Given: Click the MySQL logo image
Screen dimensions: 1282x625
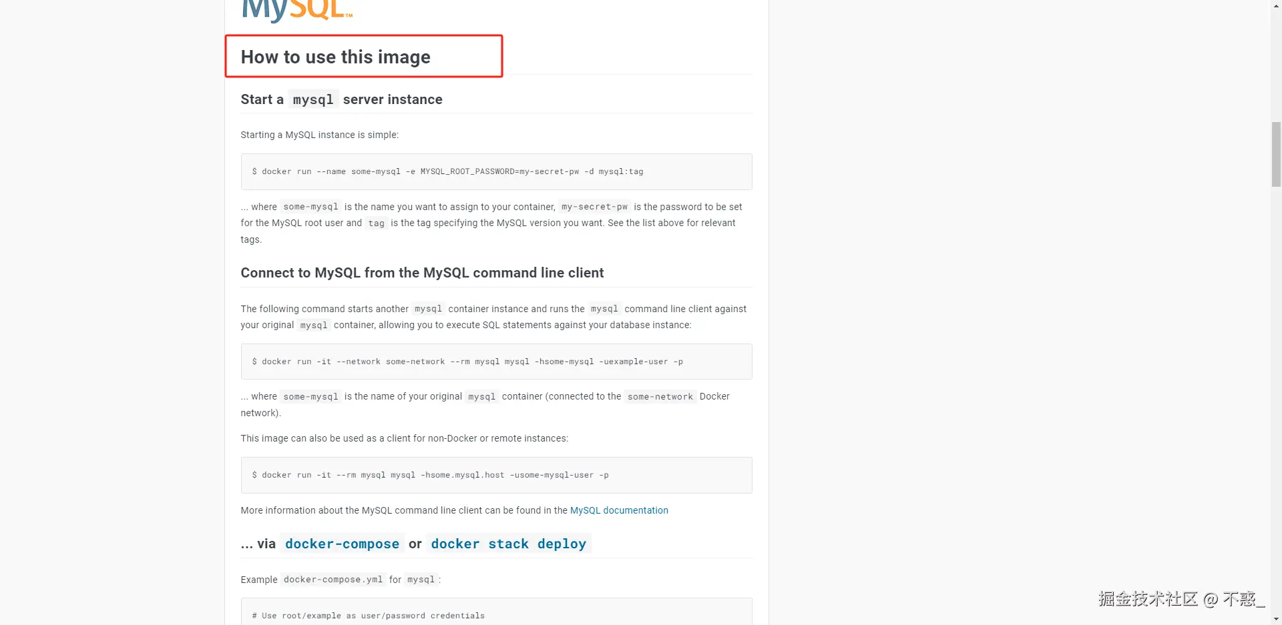Looking at the screenshot, I should (297, 10).
